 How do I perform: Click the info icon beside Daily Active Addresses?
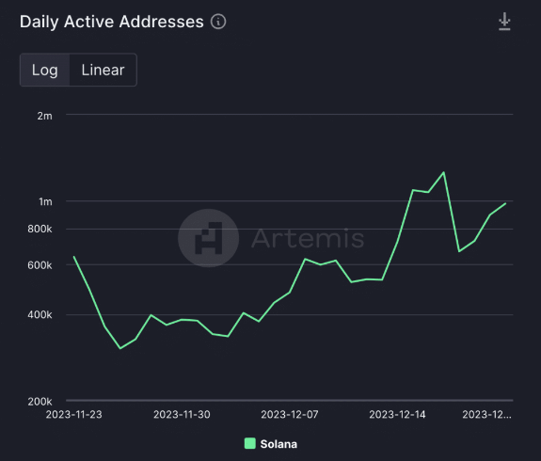click(x=218, y=22)
